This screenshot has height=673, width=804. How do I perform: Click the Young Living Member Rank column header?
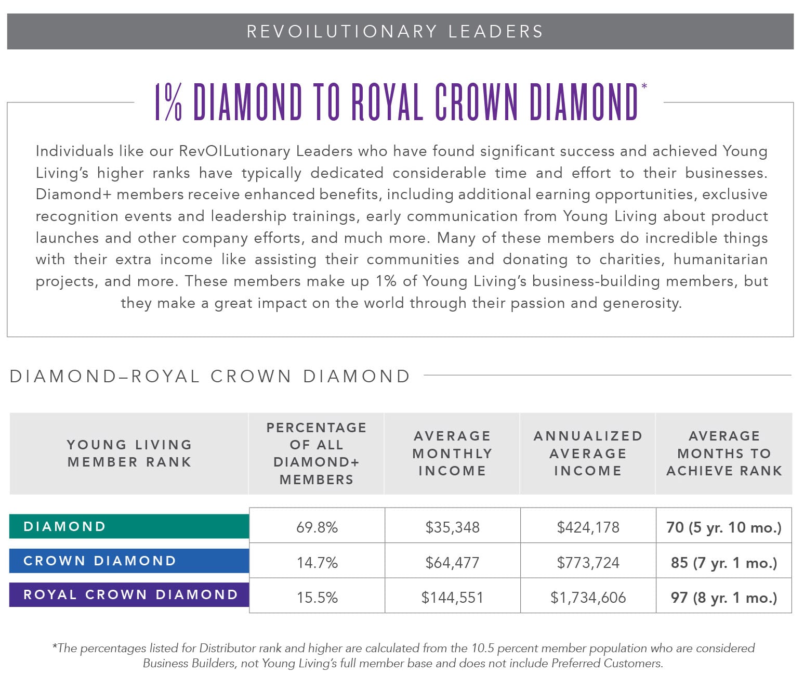[129, 453]
